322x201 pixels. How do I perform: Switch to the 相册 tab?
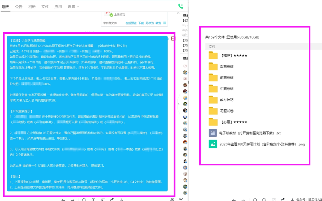coord(32,7)
